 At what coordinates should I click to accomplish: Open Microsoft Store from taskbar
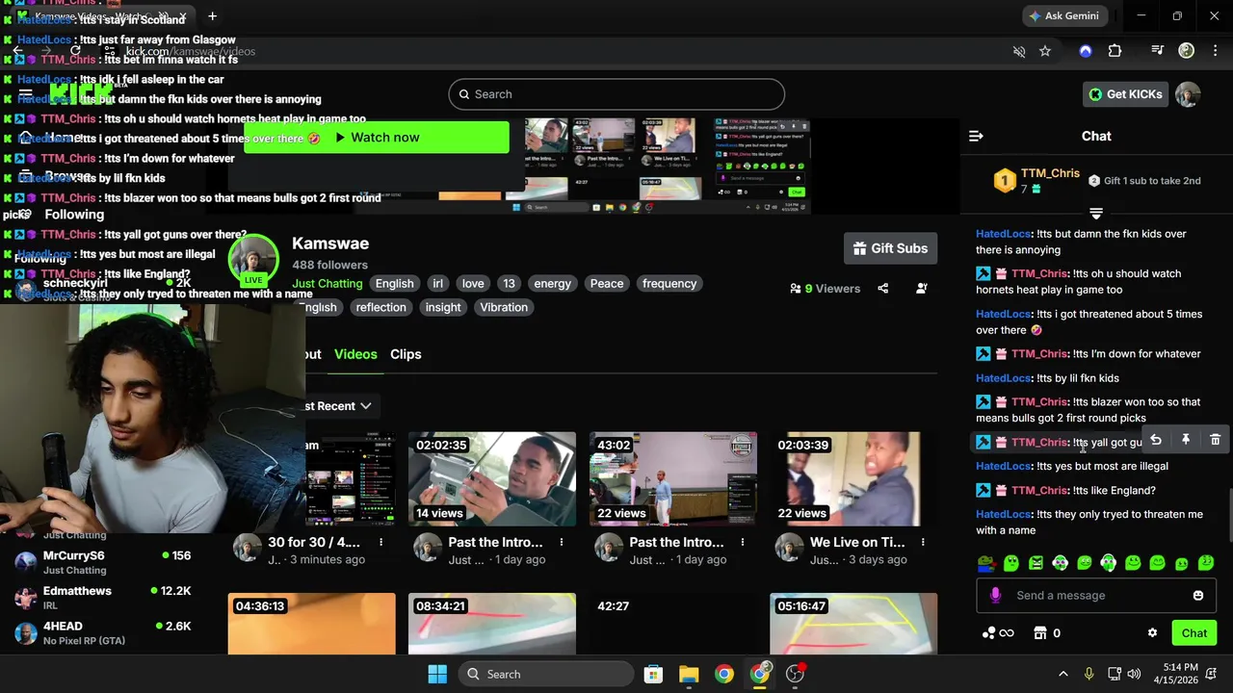(x=653, y=674)
